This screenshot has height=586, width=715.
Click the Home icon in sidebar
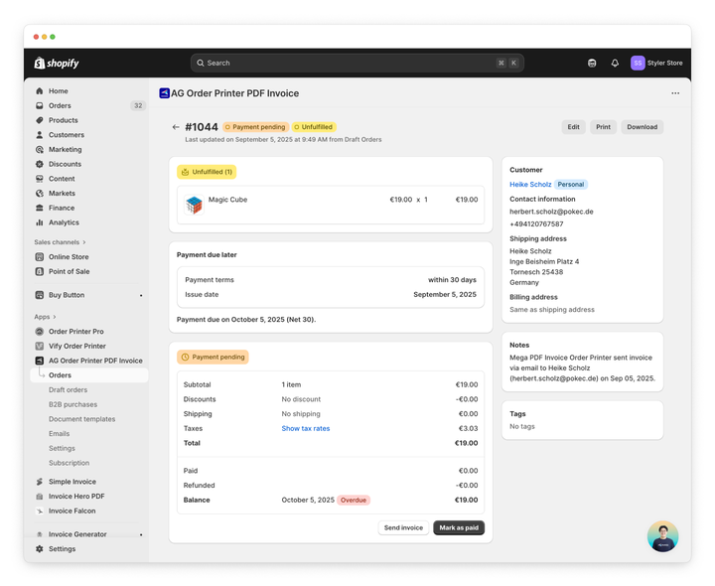40,91
